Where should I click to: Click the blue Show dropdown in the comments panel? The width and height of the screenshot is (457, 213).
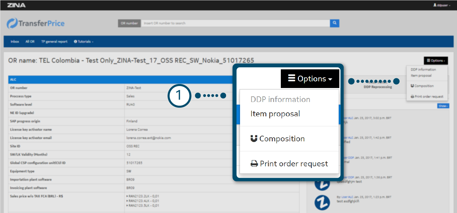coord(443,106)
